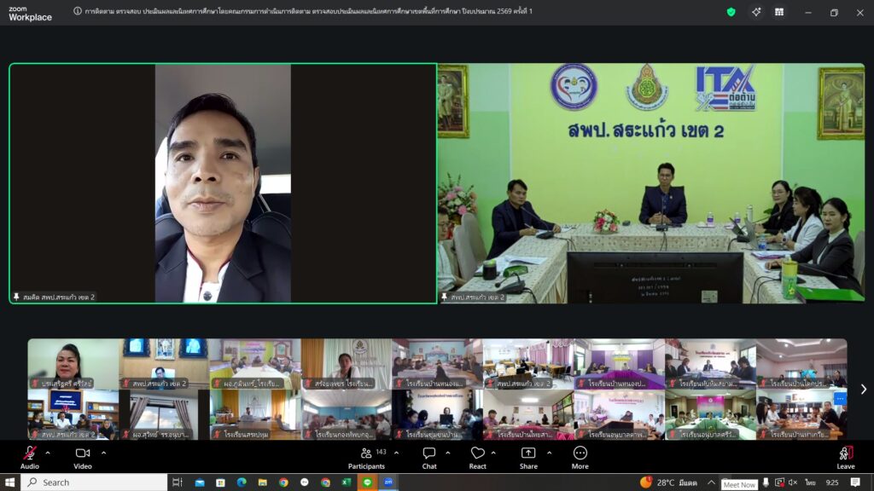
Task: Expand video options arrow next to Video
Action: pos(104,453)
